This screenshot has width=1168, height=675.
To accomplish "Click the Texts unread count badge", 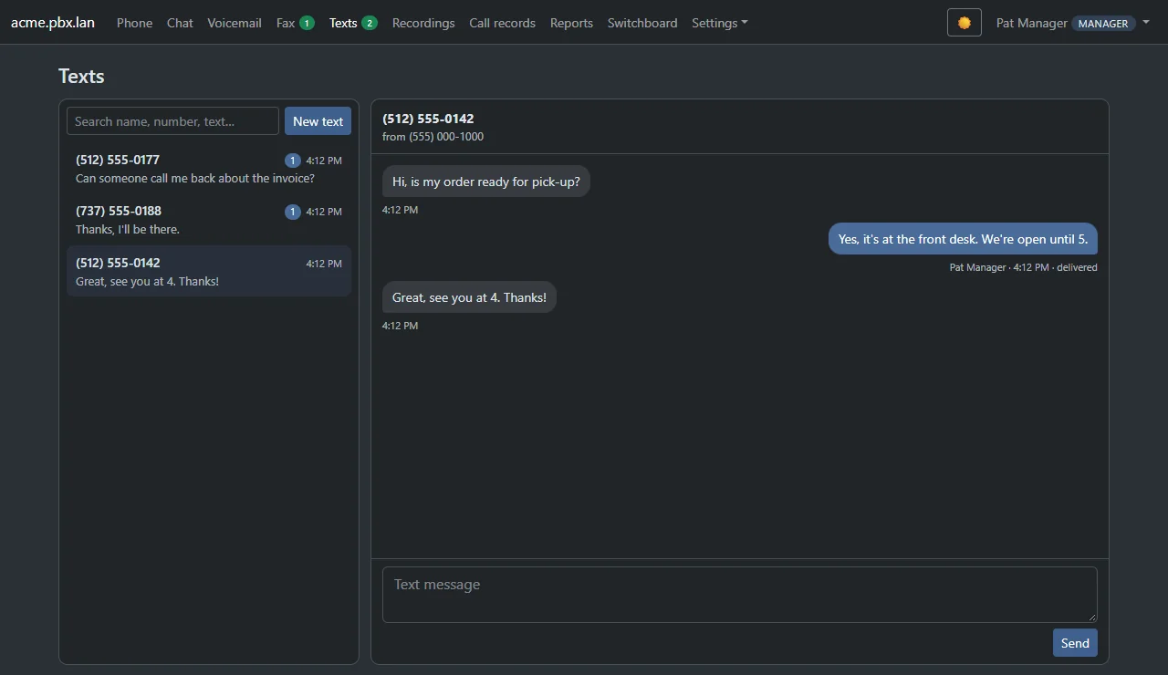I will pos(370,23).
